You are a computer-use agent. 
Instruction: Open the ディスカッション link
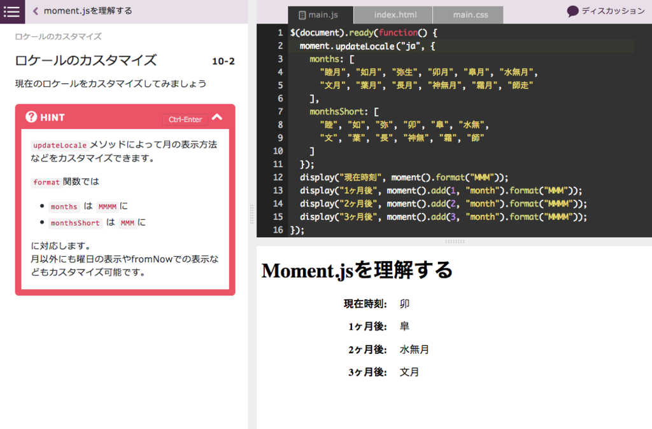tap(613, 11)
